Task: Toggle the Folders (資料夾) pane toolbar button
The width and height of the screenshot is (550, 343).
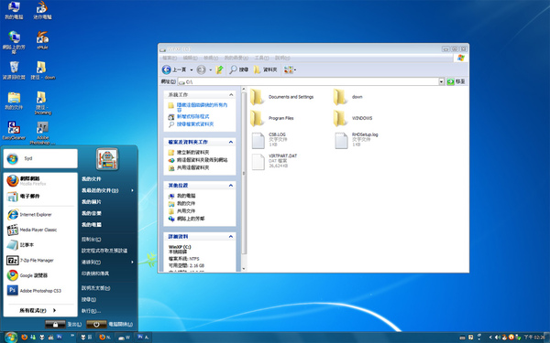Action: (265, 70)
